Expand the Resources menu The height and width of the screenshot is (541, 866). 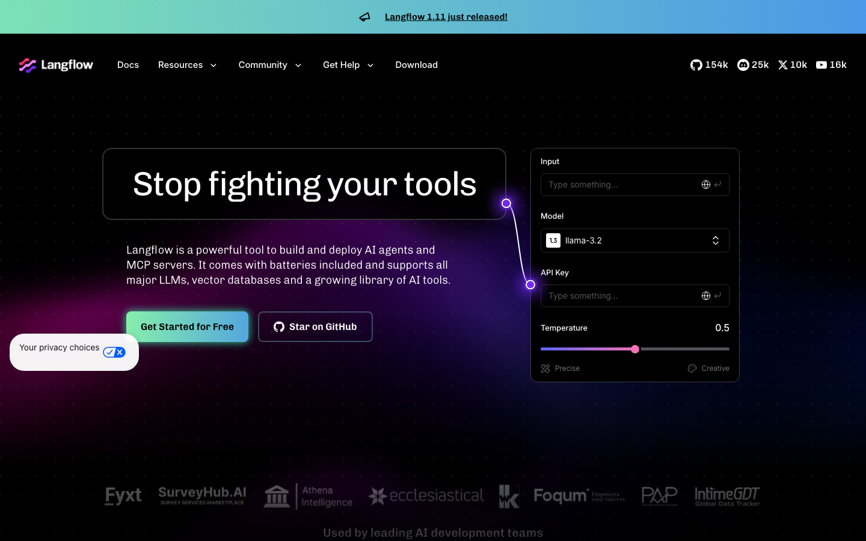[187, 65]
